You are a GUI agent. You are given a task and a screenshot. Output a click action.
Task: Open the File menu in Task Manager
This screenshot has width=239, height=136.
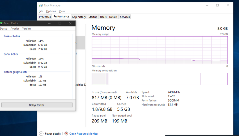click(x=41, y=11)
